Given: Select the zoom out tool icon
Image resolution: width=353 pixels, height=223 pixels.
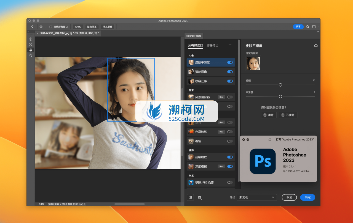Looking at the screenshot, I should pyautogui.click(x=31, y=45).
